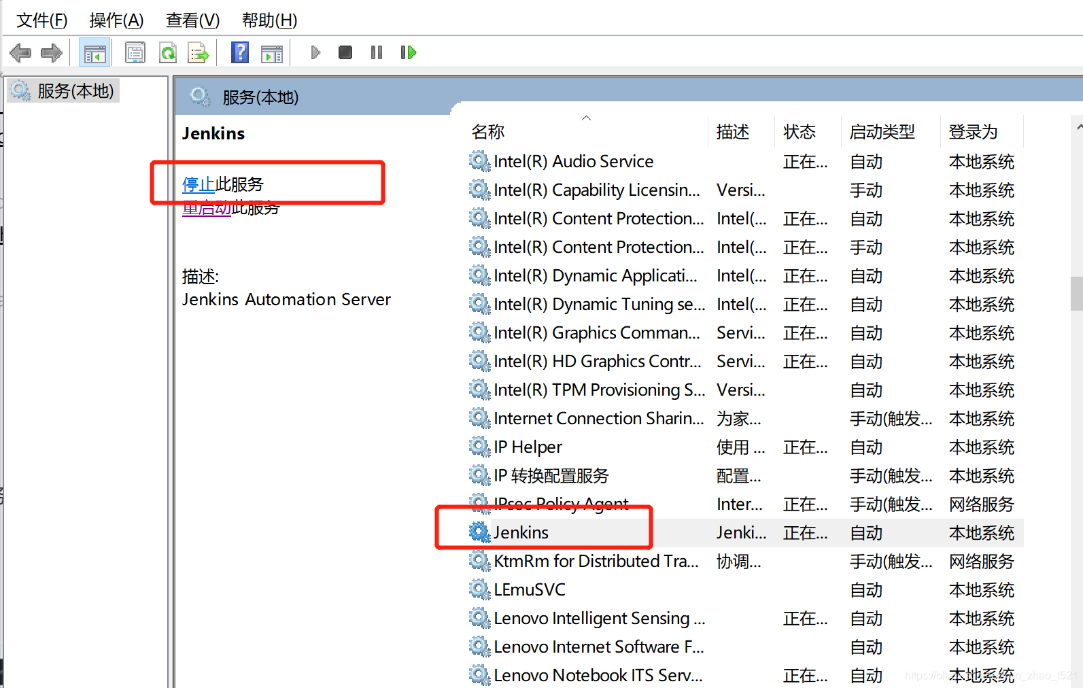Click 正在... status cell of Jenkins row

pyautogui.click(x=805, y=532)
